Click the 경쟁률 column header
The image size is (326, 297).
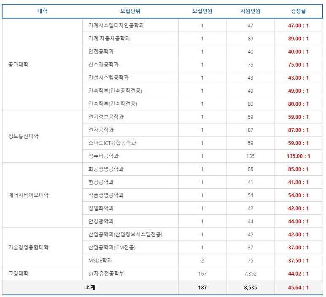[x=298, y=11]
